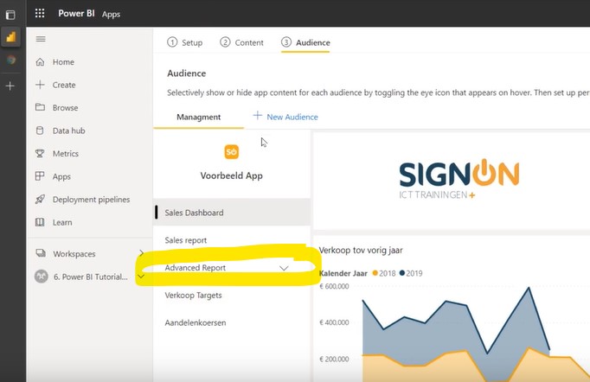590x382 pixels.
Task: Select Verkoop Targets navigation item
Action: click(193, 296)
